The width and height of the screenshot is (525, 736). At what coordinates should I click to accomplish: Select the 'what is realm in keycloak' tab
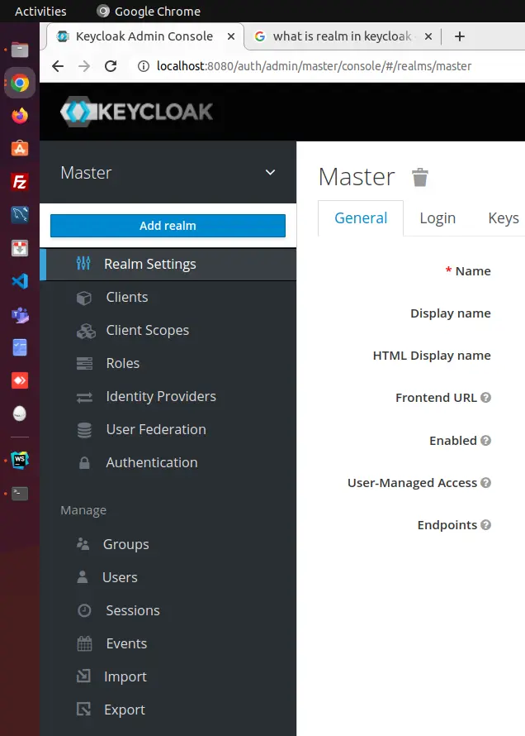coord(342,36)
